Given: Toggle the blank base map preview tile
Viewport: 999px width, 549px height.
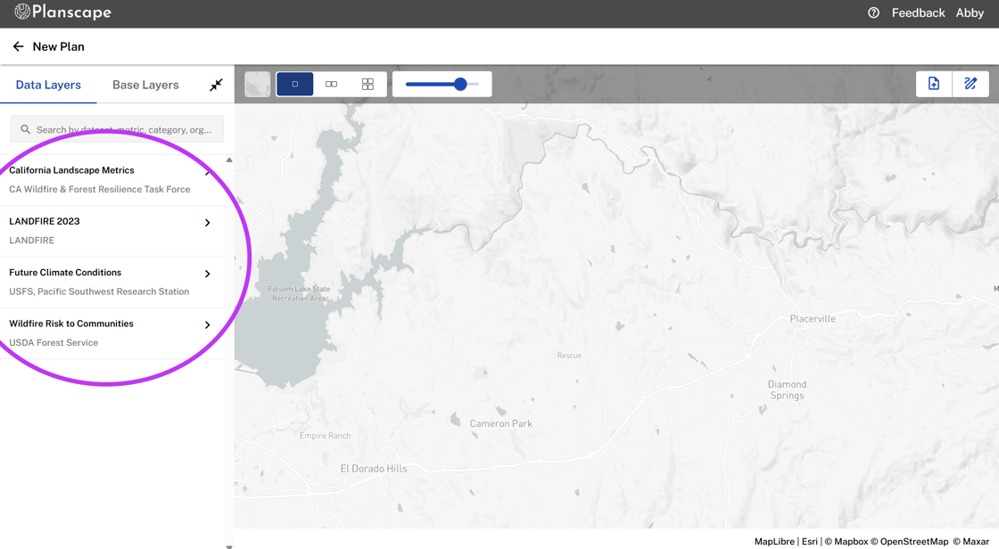Looking at the screenshot, I should (x=257, y=83).
